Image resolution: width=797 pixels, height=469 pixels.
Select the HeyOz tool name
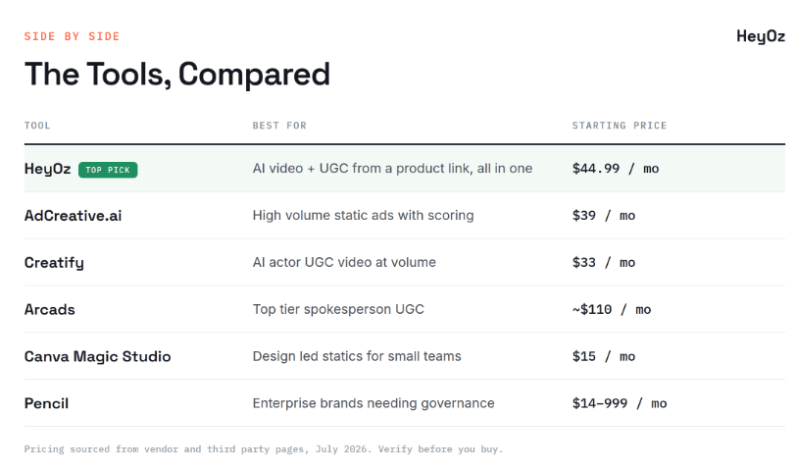click(x=48, y=169)
